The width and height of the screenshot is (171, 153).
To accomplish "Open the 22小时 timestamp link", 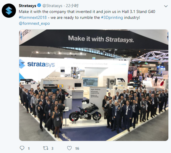I will coord(72,6).
